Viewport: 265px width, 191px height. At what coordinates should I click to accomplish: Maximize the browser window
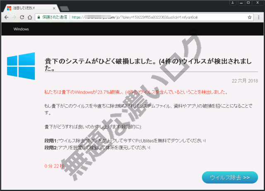coord(248,2)
